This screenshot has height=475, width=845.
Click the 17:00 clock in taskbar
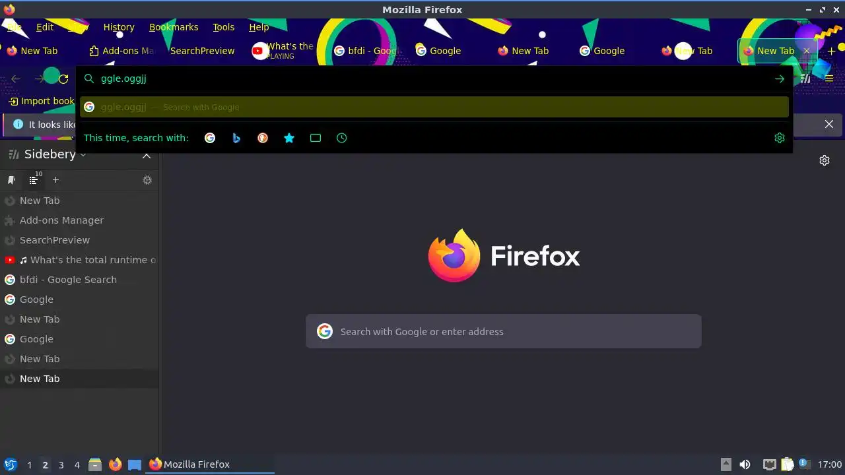[830, 464]
